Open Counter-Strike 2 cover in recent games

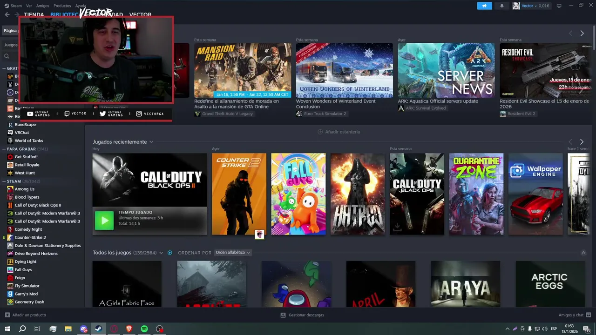239,194
